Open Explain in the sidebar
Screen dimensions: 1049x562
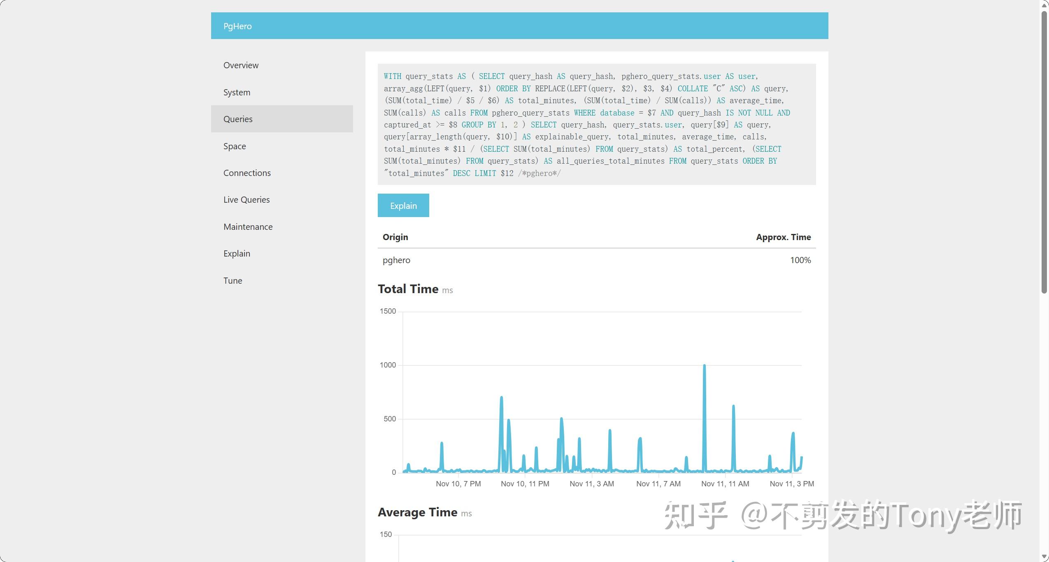(282, 253)
